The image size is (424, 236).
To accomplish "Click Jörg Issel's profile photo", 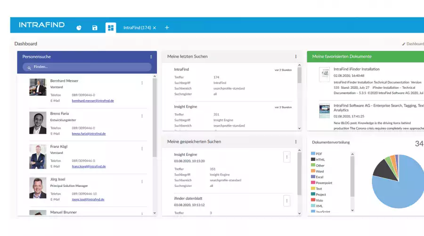I will click(38, 188).
